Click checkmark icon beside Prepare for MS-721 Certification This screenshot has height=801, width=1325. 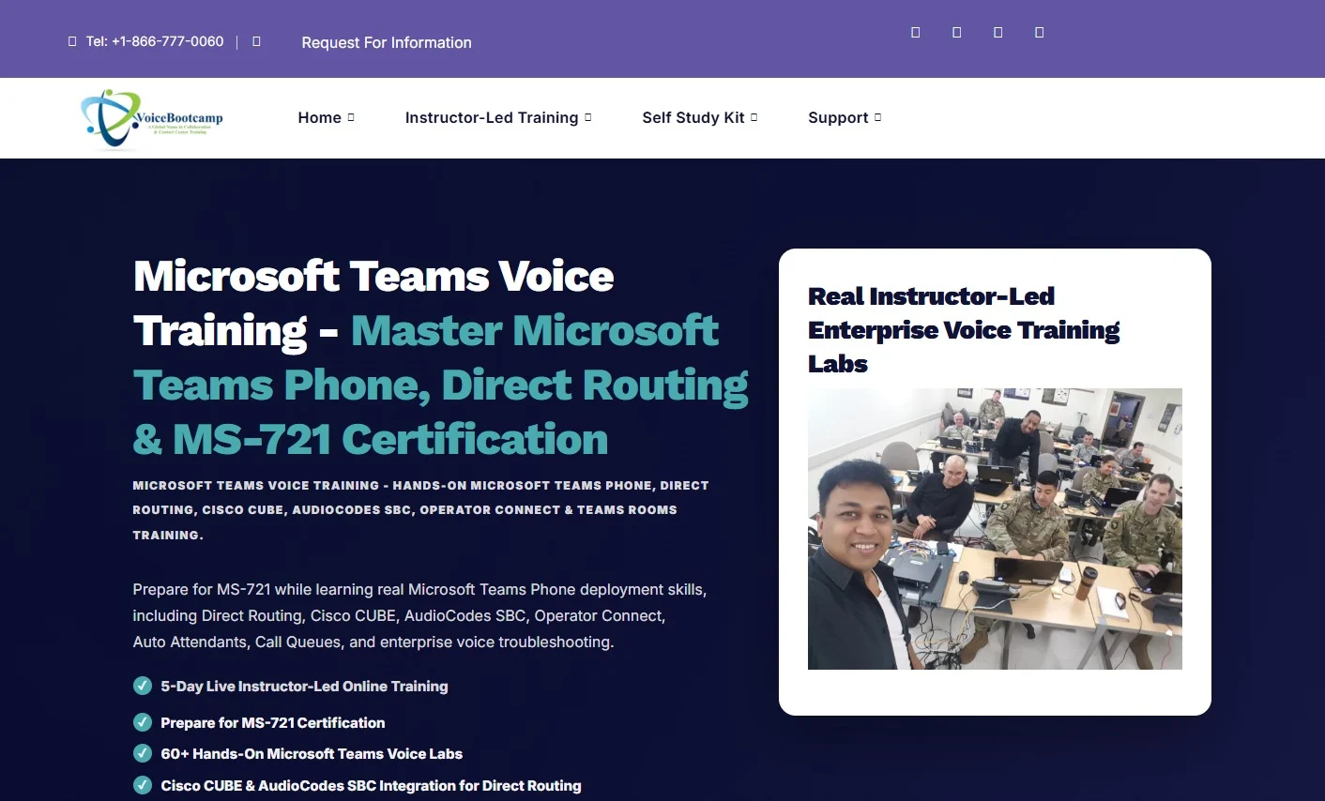point(143,722)
